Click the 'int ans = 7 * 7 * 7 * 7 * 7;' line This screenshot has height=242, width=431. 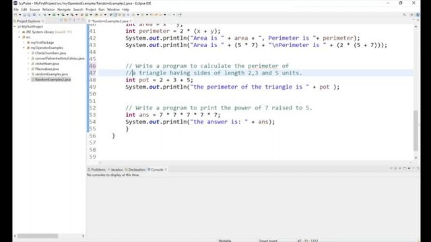point(173,115)
